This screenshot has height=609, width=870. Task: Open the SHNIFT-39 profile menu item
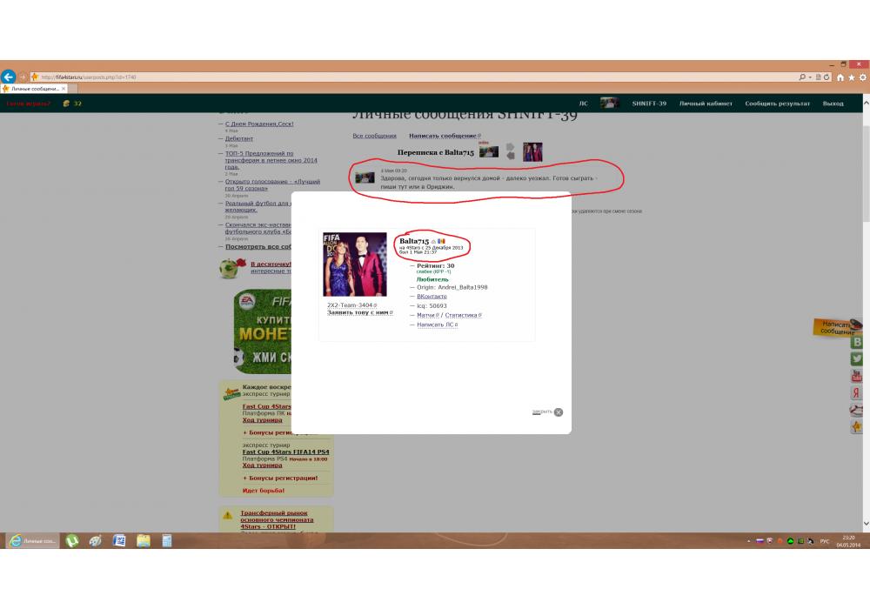coord(649,104)
